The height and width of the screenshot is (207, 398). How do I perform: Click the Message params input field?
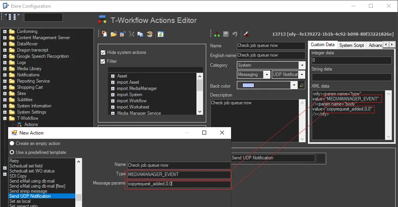(179, 185)
